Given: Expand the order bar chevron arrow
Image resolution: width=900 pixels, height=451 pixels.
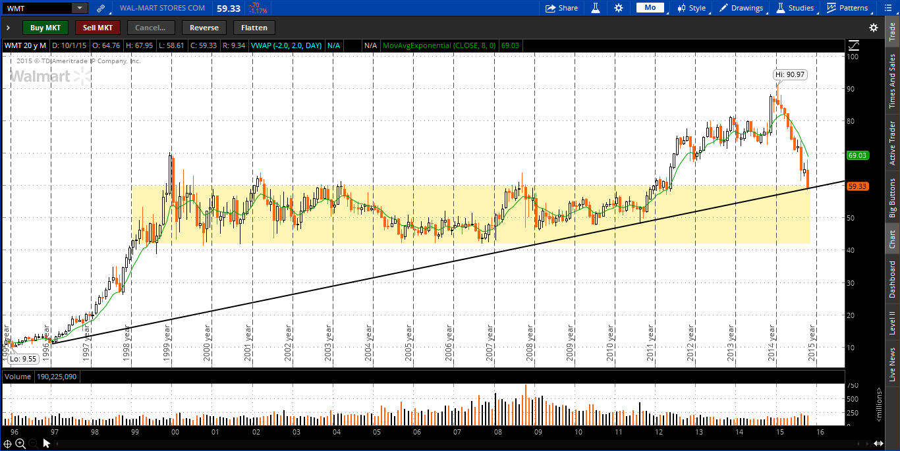Looking at the screenshot, I should coord(9,28).
